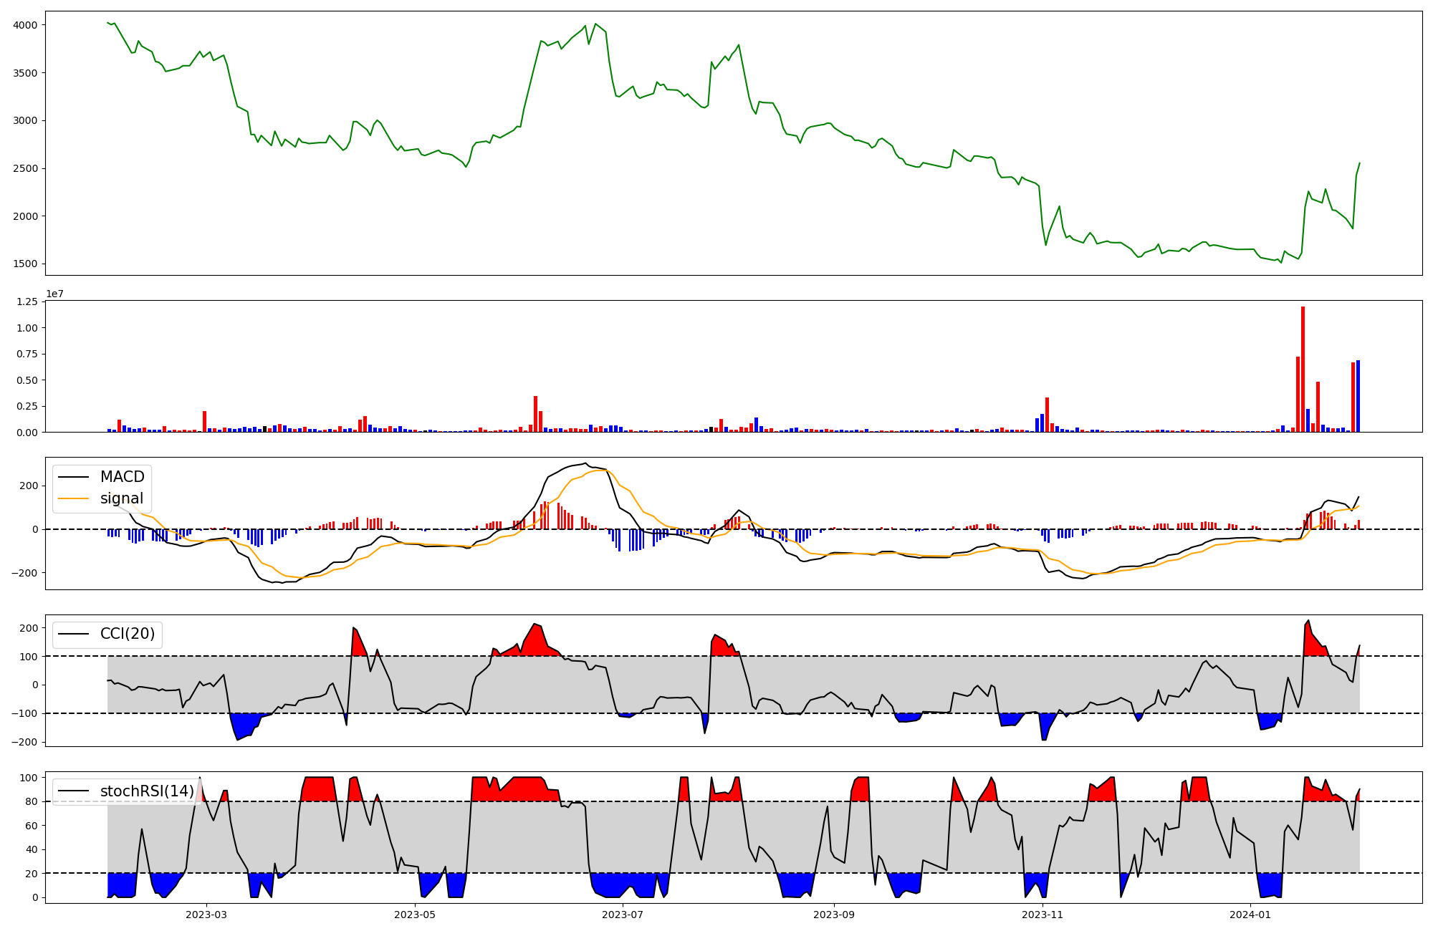The image size is (1433, 931).
Task: Click the black MACD line legend swatch
Action: 73,477
